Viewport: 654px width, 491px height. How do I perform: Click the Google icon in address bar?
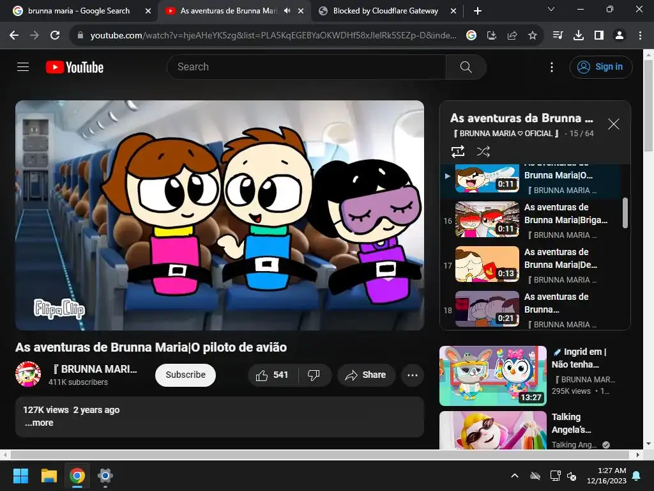(471, 36)
